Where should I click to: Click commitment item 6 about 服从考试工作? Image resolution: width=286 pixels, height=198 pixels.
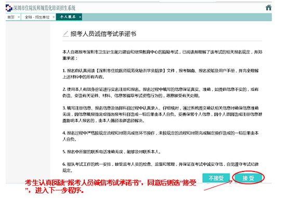coord(161,167)
